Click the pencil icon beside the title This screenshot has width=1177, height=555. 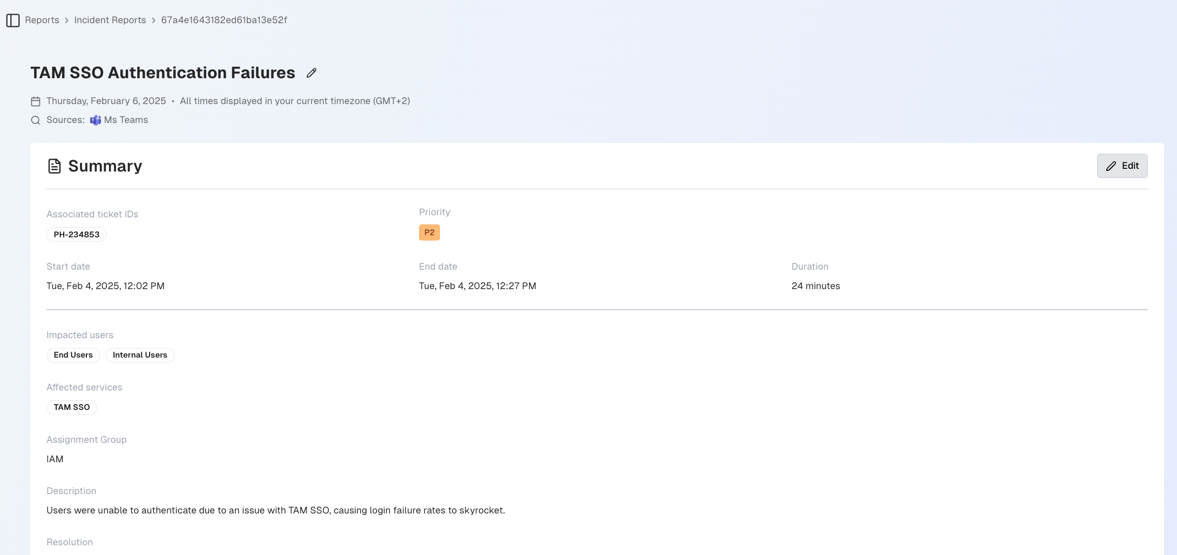(x=312, y=73)
